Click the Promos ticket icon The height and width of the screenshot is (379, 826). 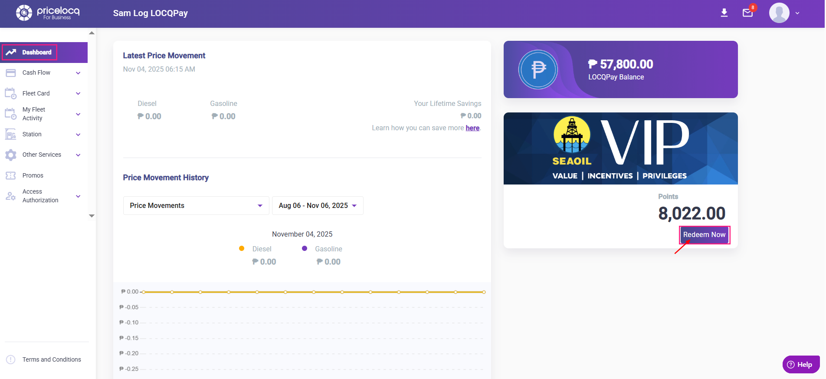pos(11,175)
